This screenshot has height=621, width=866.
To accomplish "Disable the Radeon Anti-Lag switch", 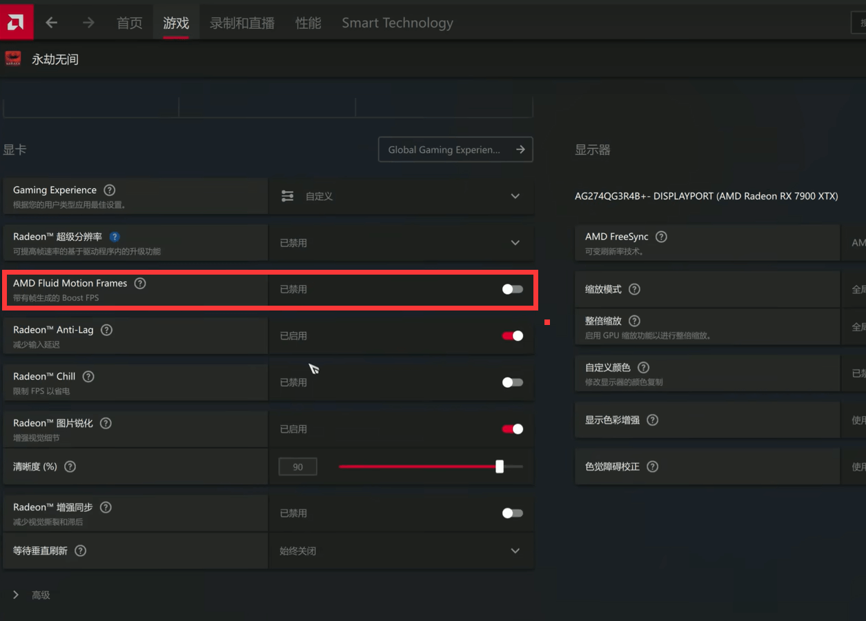I will [512, 336].
